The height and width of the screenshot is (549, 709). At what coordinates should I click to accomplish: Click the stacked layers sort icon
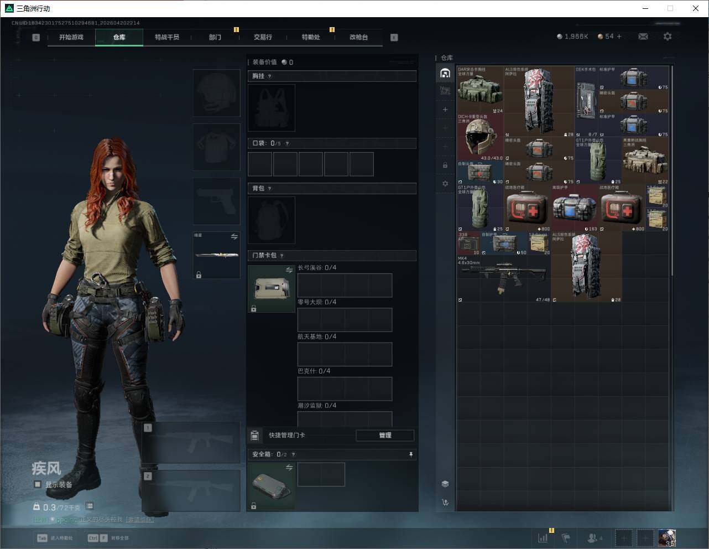pyautogui.click(x=445, y=484)
